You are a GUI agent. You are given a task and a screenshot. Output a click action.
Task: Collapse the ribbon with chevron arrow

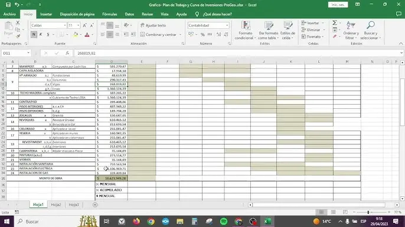point(401,44)
